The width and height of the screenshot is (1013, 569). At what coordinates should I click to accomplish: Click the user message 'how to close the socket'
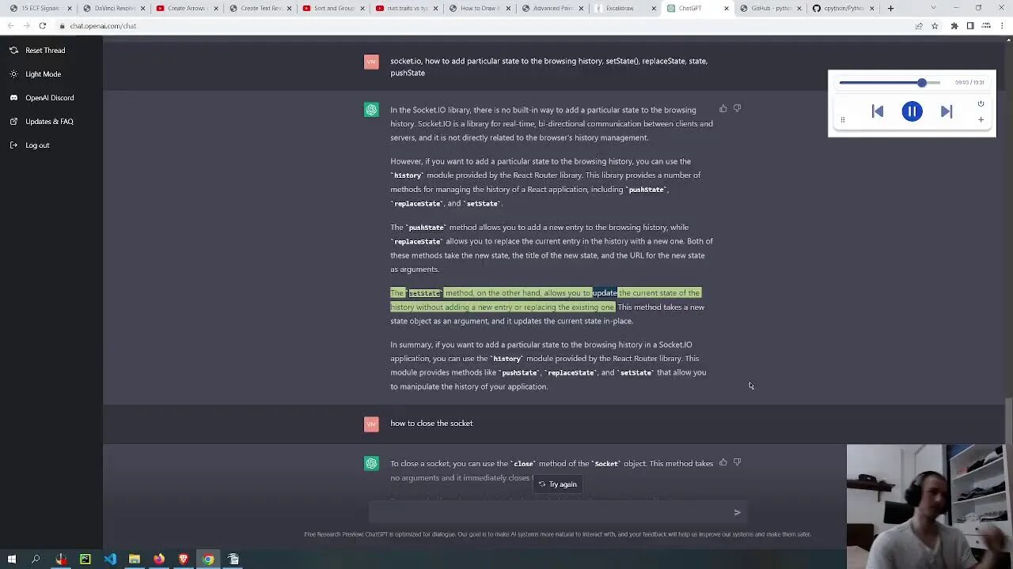pos(431,424)
